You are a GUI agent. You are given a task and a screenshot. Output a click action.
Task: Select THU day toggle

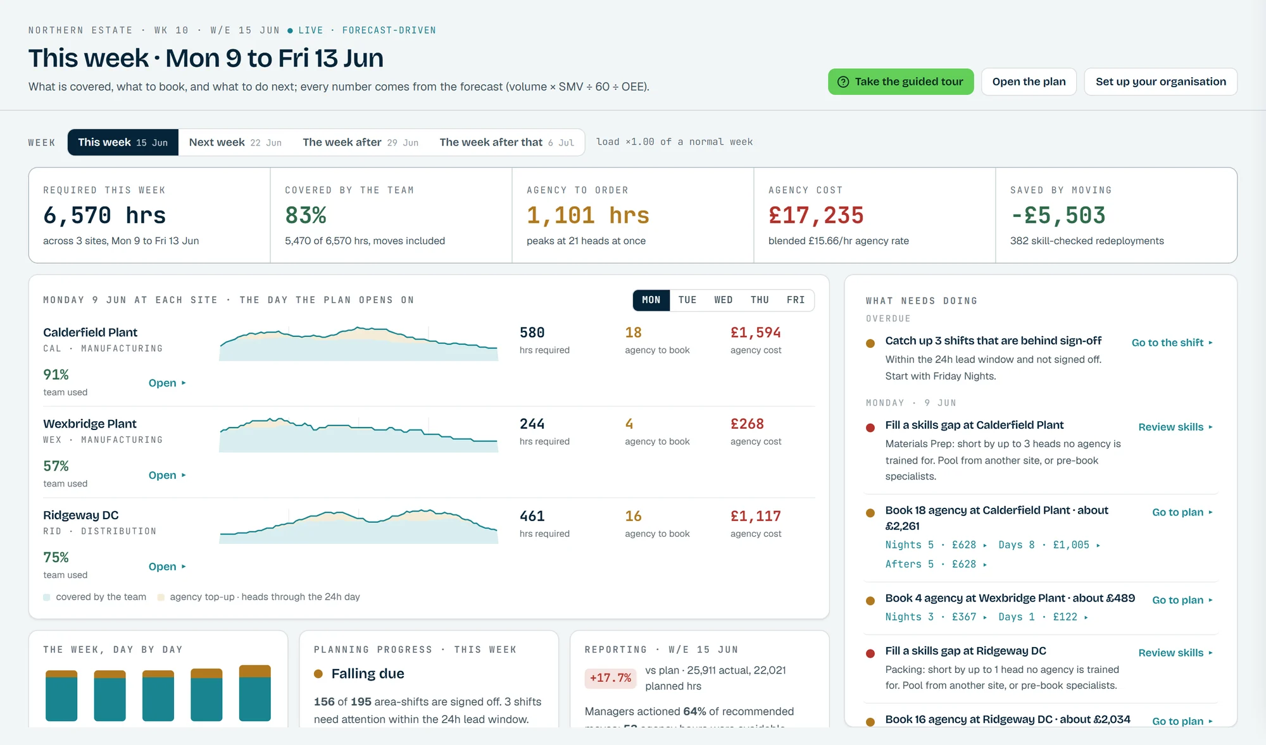(x=760, y=300)
